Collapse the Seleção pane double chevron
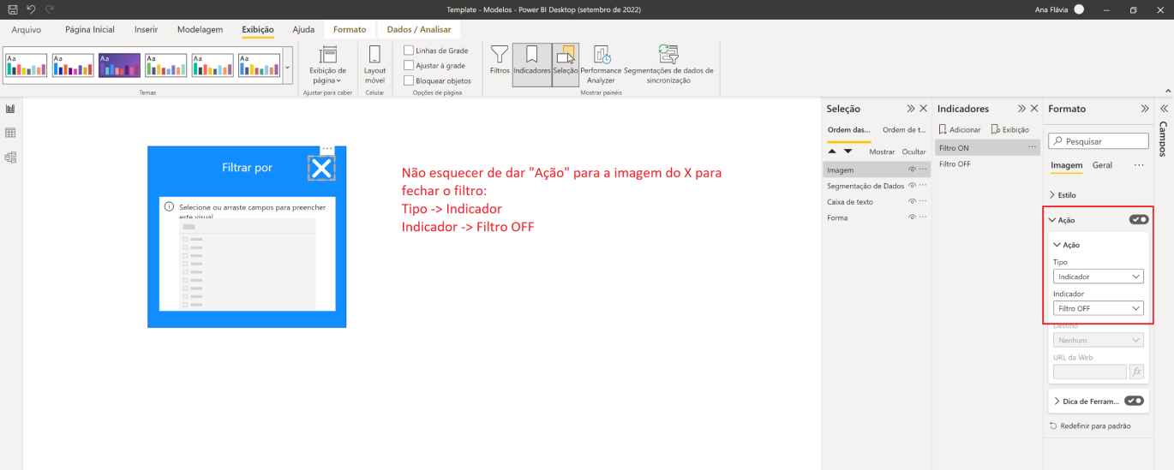The height and width of the screenshot is (470, 1174). pos(911,109)
